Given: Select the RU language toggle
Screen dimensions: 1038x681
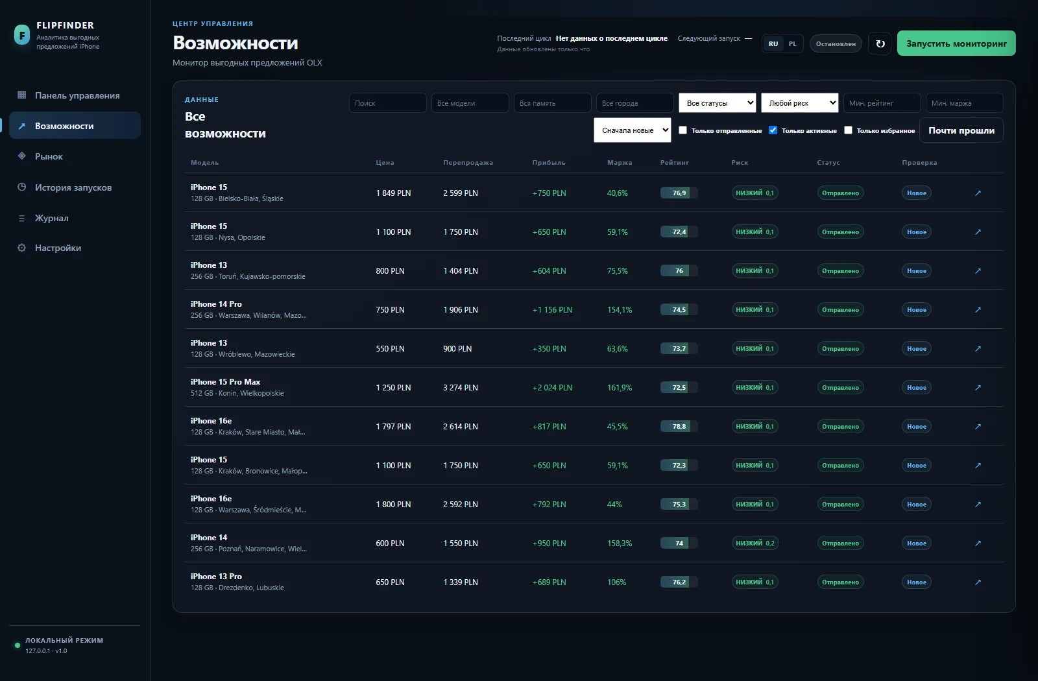Looking at the screenshot, I should point(773,43).
